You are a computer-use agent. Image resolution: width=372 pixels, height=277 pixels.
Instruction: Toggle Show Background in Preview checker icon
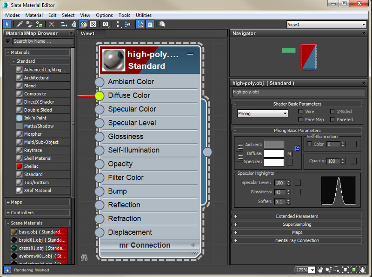point(93,24)
